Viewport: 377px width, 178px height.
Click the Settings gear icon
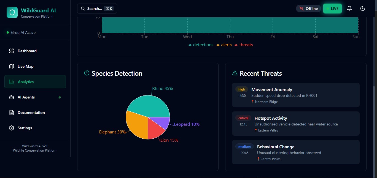coord(11,128)
